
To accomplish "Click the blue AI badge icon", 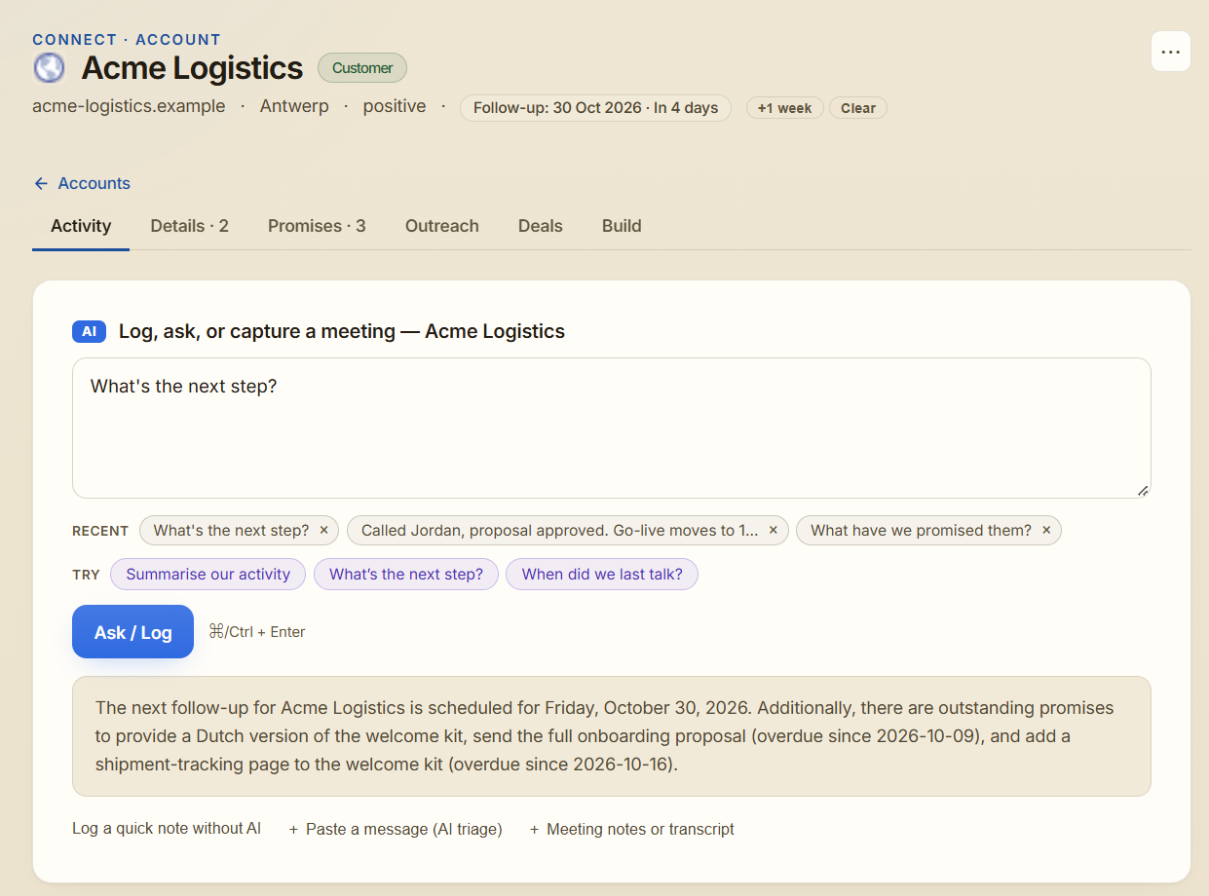I will click(89, 332).
